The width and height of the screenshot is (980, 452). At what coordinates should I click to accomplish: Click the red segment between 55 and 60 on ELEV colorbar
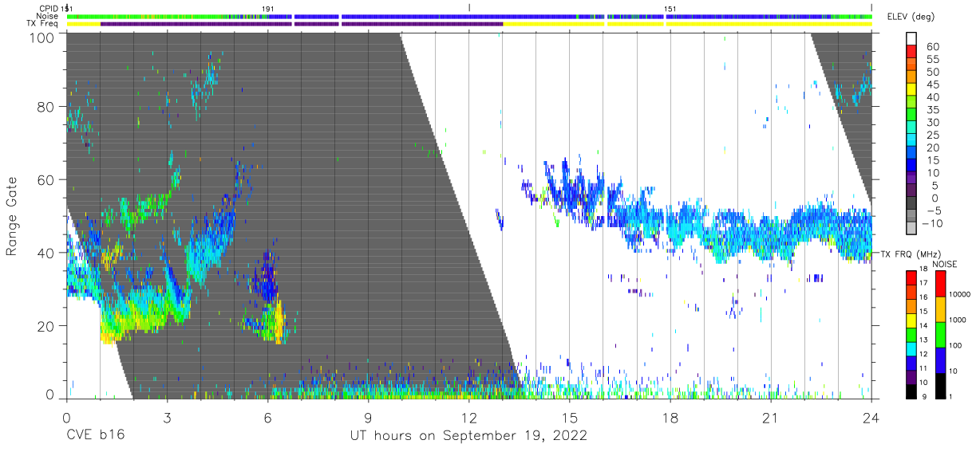coord(911,52)
